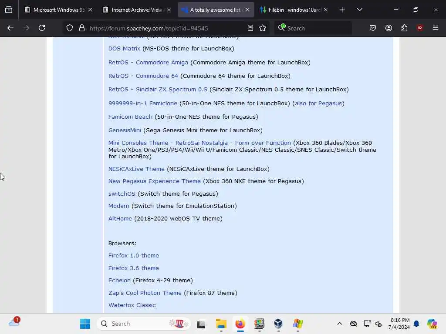Show hidden system tray icons

click(340, 324)
